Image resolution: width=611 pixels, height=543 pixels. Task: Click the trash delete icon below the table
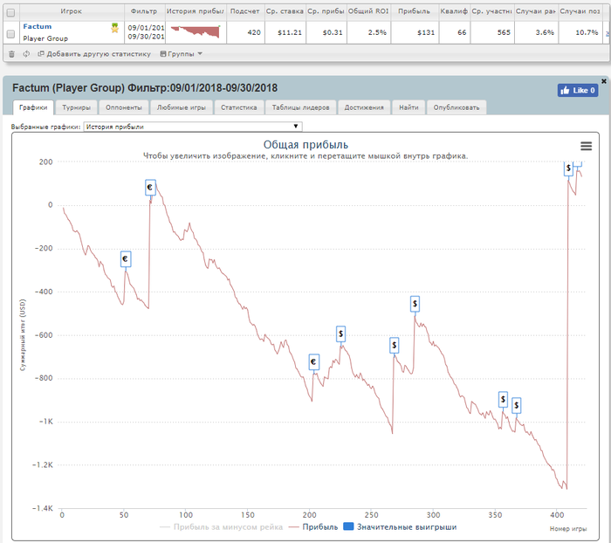click(x=11, y=54)
